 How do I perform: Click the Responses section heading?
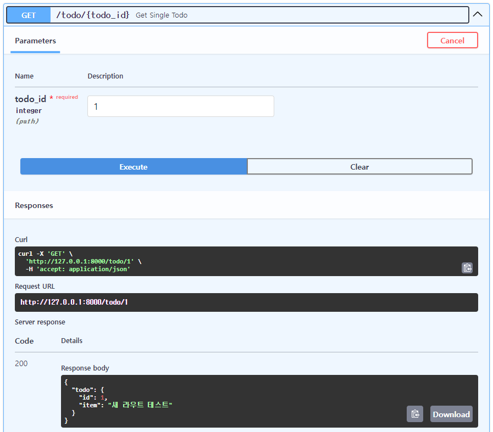pyautogui.click(x=34, y=205)
